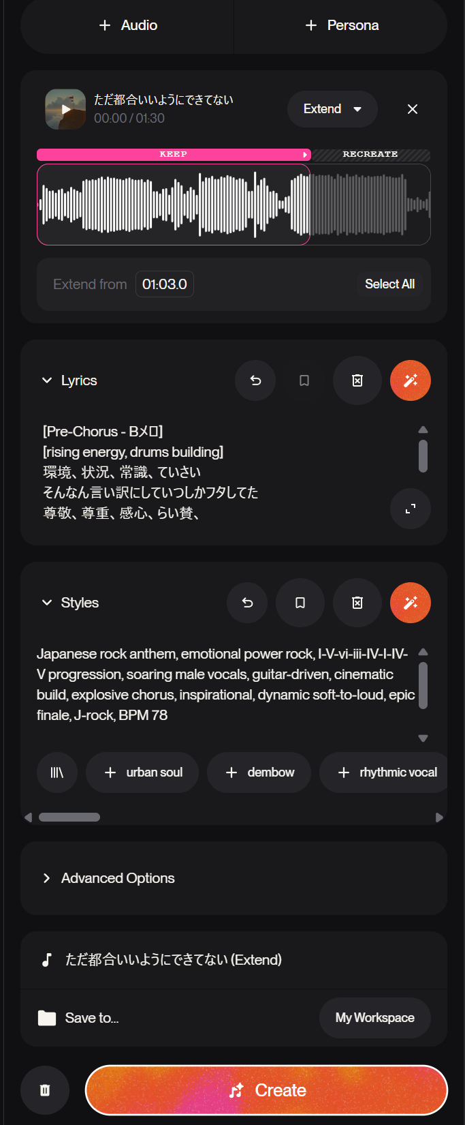Click the trash button beside Create
This screenshot has width=465, height=1125.
coord(45,1090)
